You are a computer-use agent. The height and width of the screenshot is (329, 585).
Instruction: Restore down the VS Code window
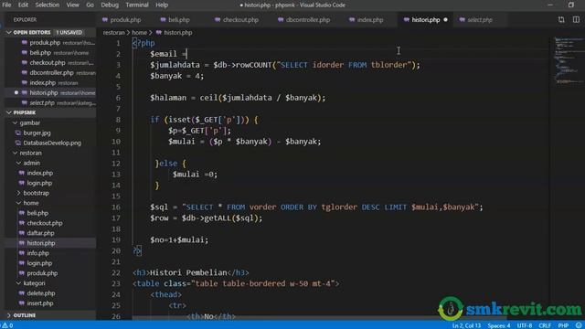pyautogui.click(x=570, y=5)
